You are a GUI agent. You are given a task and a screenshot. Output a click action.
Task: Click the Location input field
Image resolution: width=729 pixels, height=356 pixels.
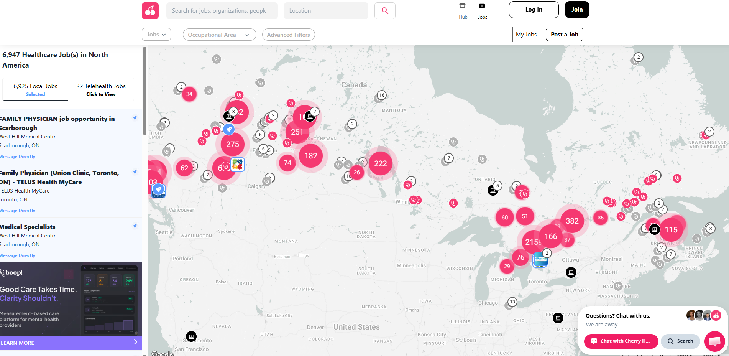click(x=326, y=11)
